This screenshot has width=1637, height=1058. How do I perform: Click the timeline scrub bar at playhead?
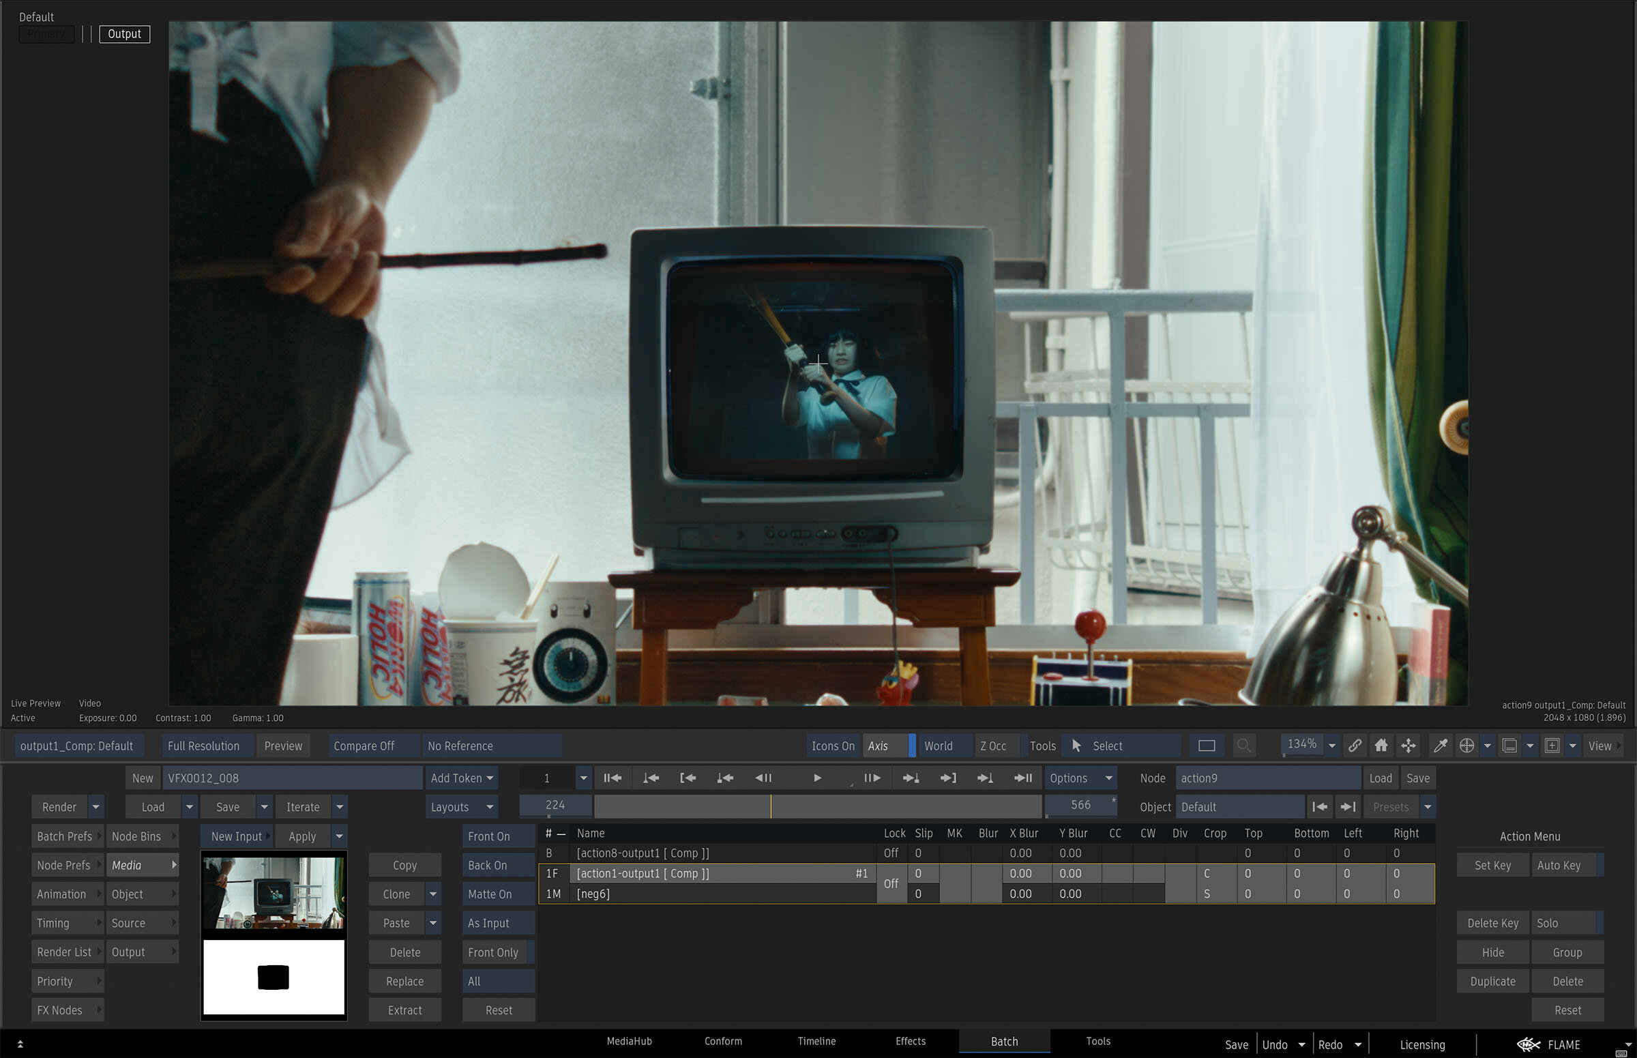pyautogui.click(x=771, y=806)
